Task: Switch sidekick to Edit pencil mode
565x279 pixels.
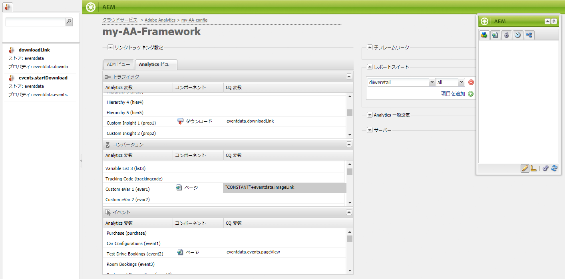Action: [x=525, y=168]
